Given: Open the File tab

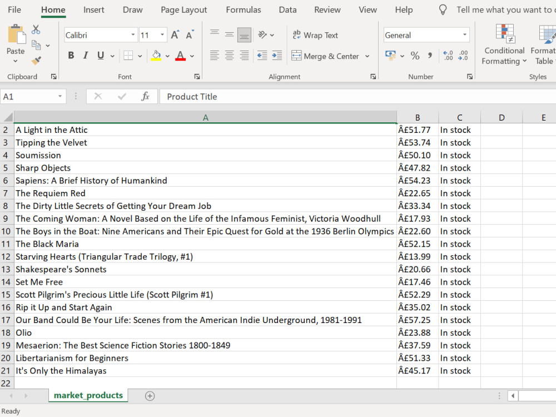Looking at the screenshot, I should 14,9.
